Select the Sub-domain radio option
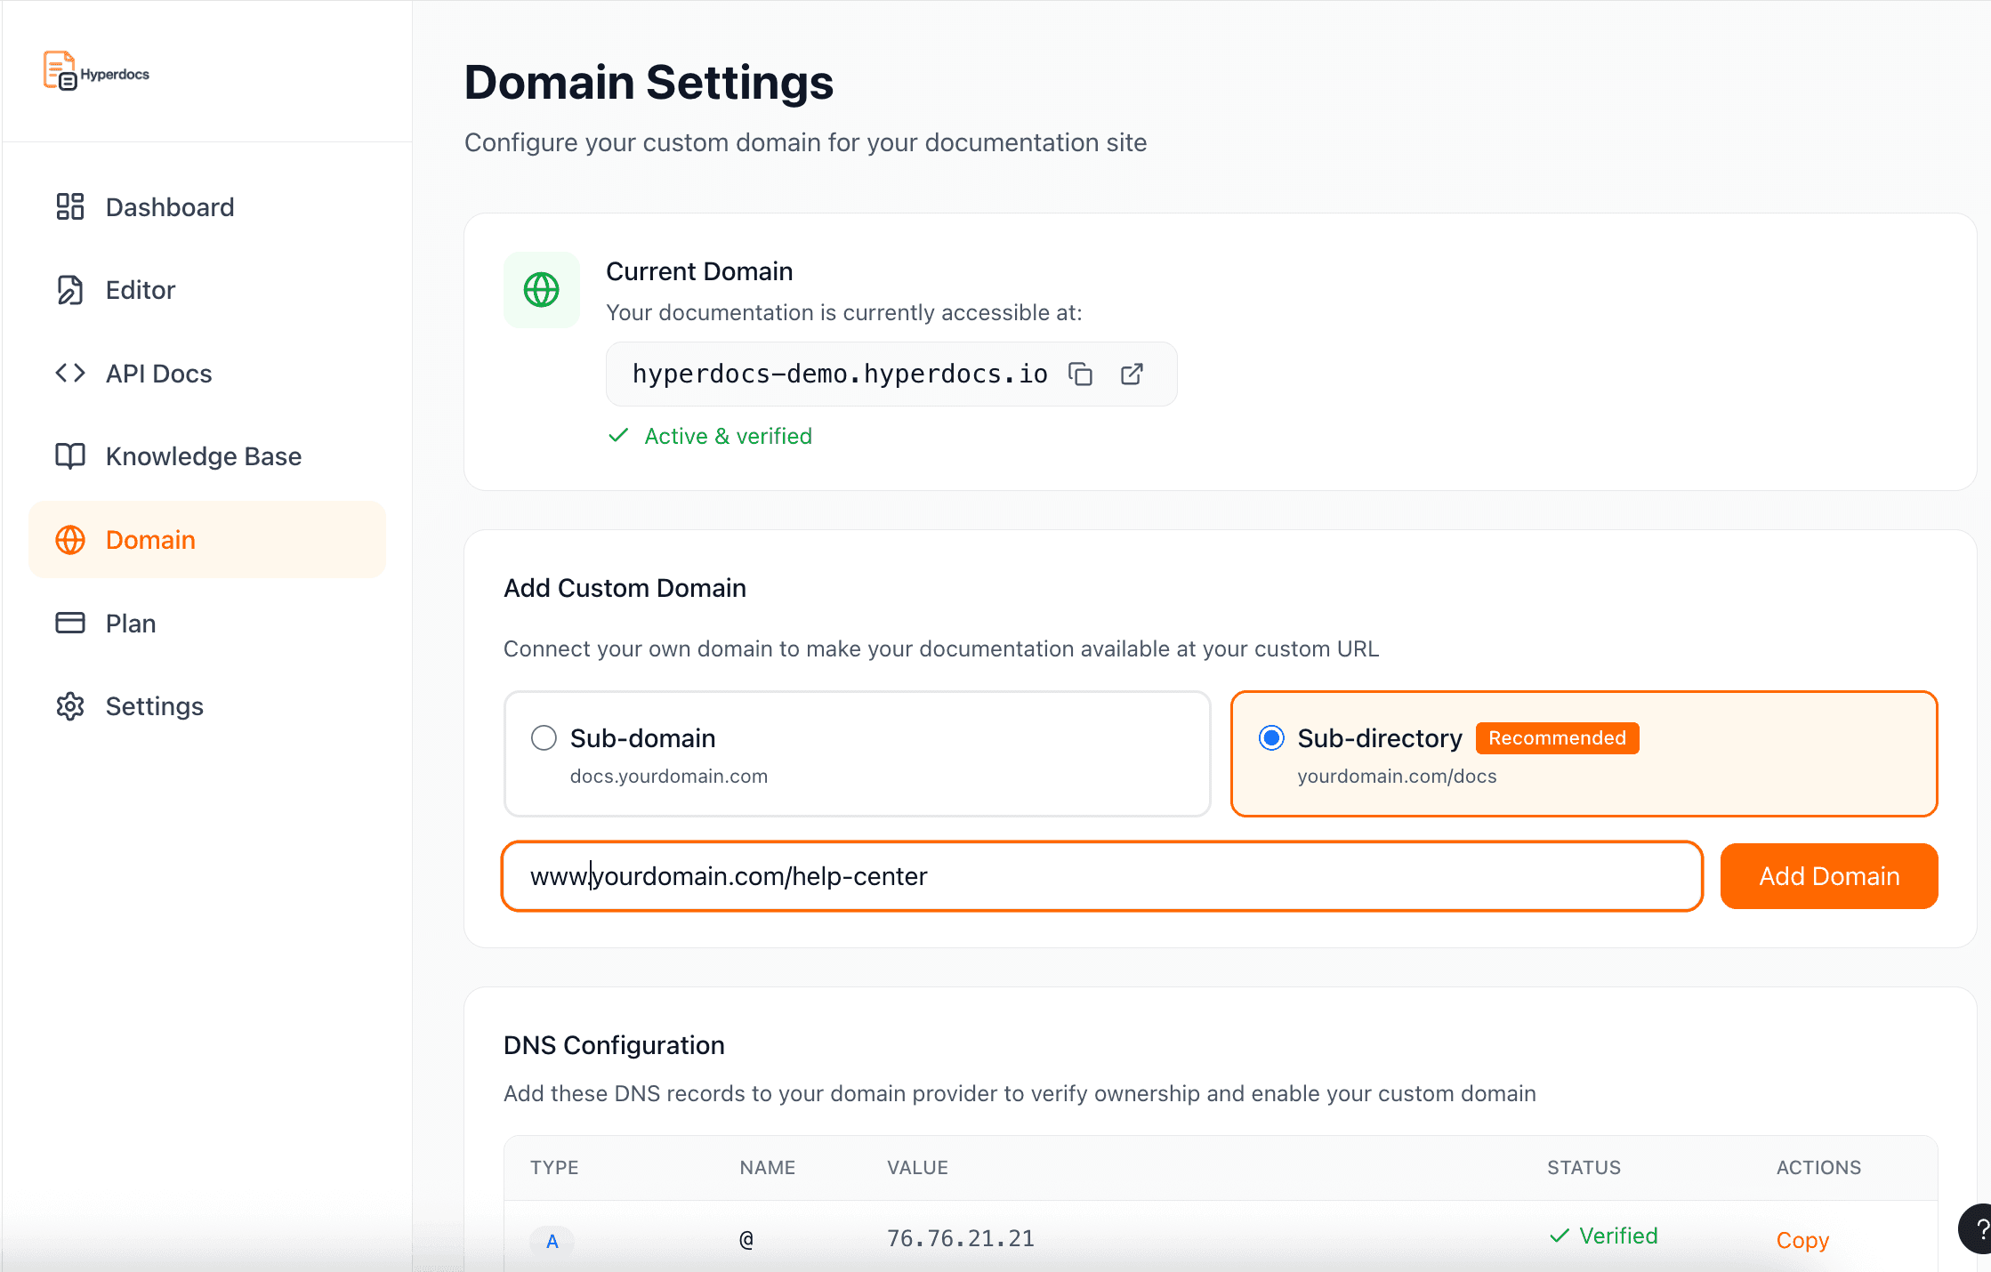 544,738
